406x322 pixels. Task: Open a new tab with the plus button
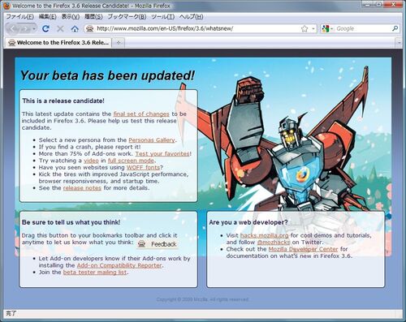pos(119,42)
